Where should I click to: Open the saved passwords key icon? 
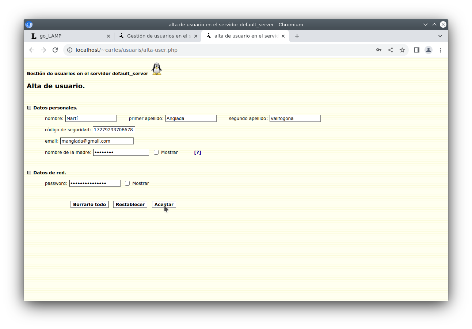point(379,50)
